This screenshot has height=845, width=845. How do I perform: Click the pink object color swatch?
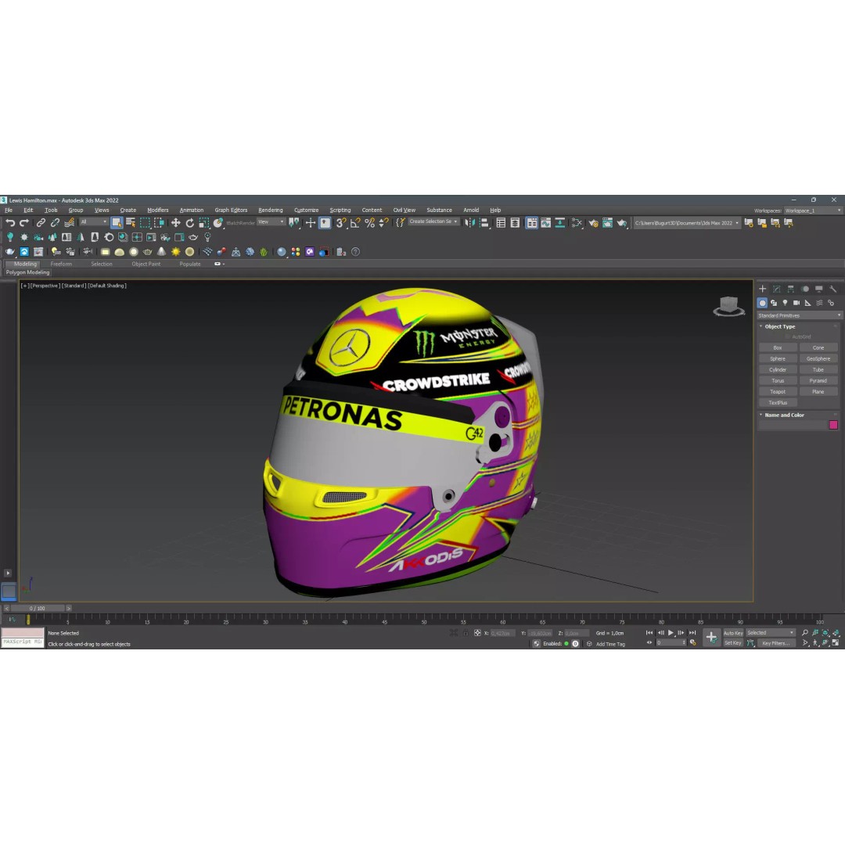[834, 425]
